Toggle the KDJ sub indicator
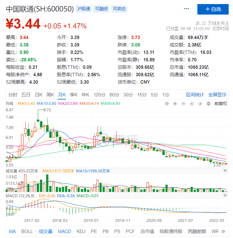 81,231
